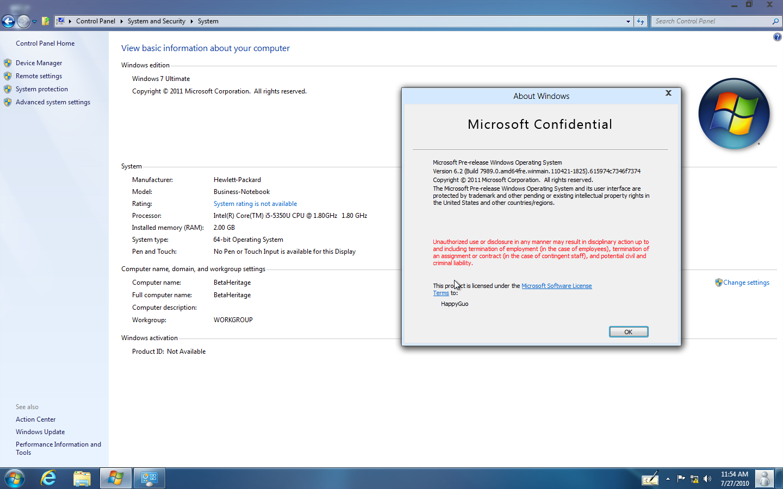Click the Intel Core i5-5350U processor value

290,216
